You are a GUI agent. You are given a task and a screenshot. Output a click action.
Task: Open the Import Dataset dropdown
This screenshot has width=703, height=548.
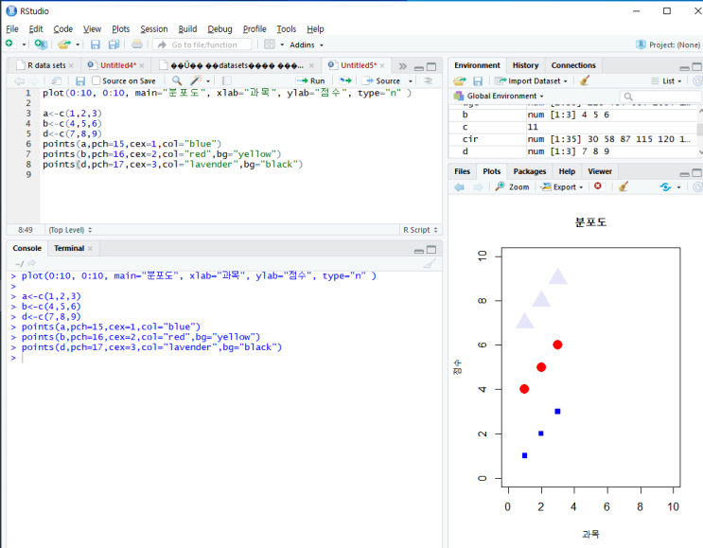pyautogui.click(x=533, y=81)
